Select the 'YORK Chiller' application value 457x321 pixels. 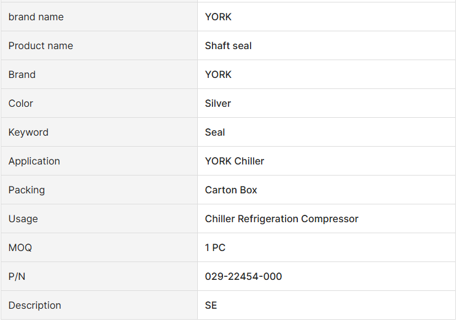point(235,161)
